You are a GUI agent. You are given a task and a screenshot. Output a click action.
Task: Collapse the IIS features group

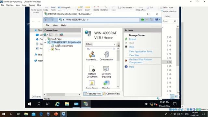114,49
